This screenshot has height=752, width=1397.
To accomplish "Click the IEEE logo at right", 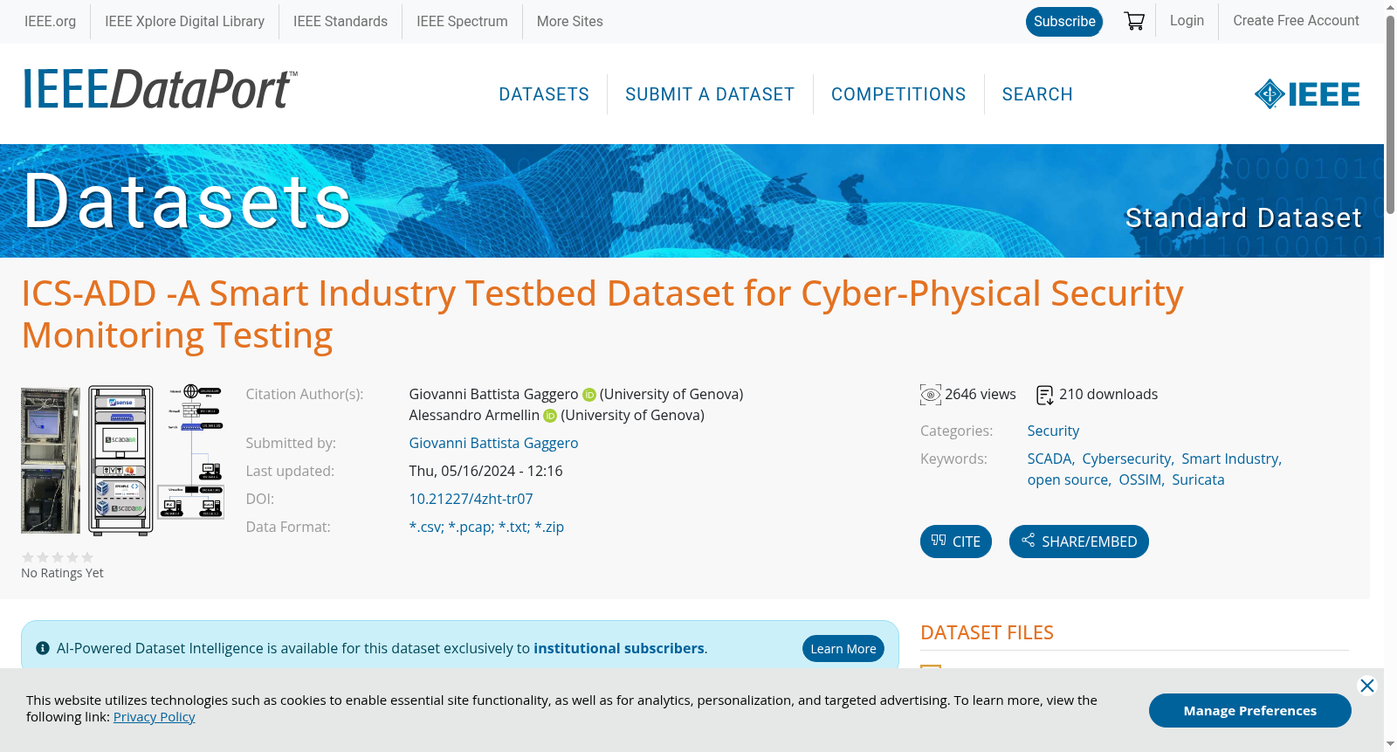I will click(x=1307, y=94).
